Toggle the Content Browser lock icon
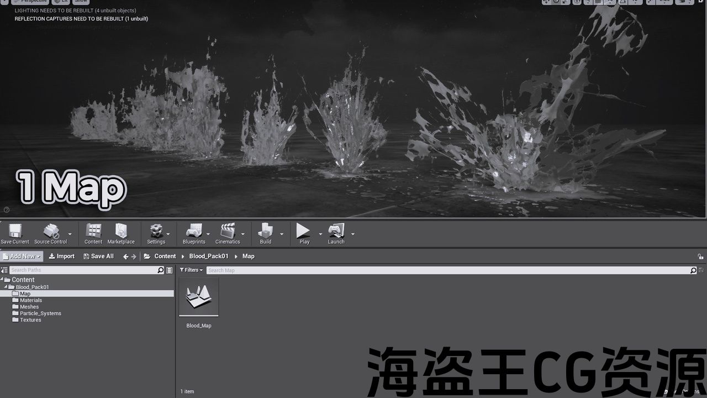The height and width of the screenshot is (398, 707). pyautogui.click(x=700, y=256)
